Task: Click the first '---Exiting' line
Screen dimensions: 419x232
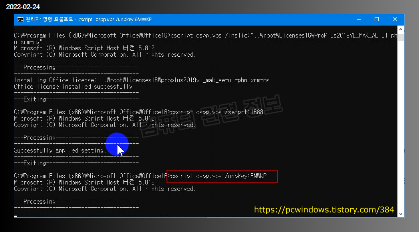Action: coord(76,99)
